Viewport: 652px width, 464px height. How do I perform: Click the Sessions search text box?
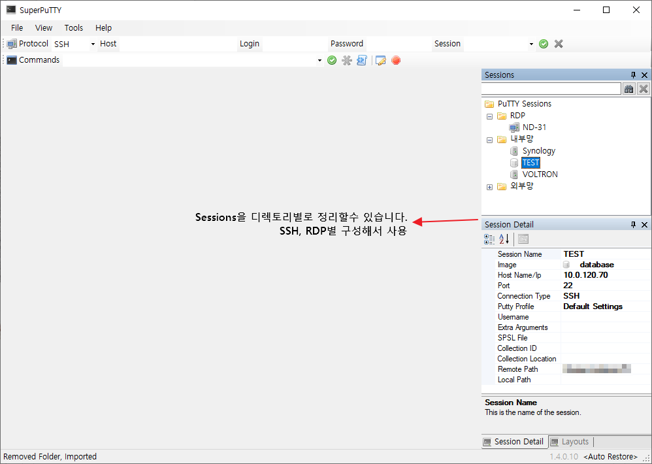click(551, 89)
